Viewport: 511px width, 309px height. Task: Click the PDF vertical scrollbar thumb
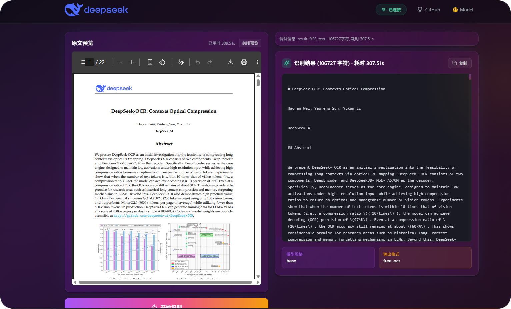pyautogui.click(x=258, y=83)
